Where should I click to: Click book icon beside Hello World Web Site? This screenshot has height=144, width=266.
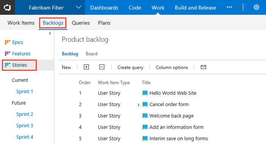coord(145,93)
